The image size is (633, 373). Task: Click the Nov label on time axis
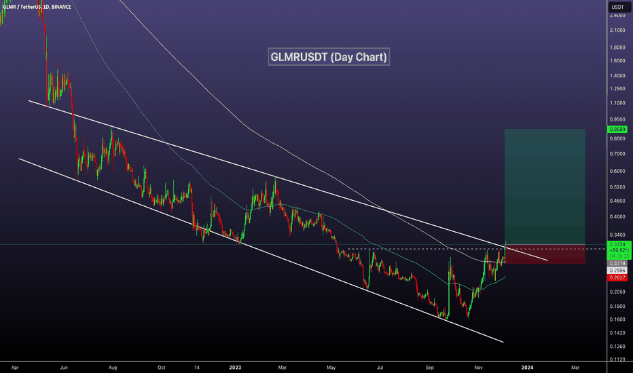[x=478, y=368]
